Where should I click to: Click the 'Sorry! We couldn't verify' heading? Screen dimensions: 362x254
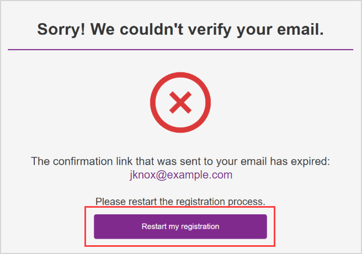click(x=180, y=30)
